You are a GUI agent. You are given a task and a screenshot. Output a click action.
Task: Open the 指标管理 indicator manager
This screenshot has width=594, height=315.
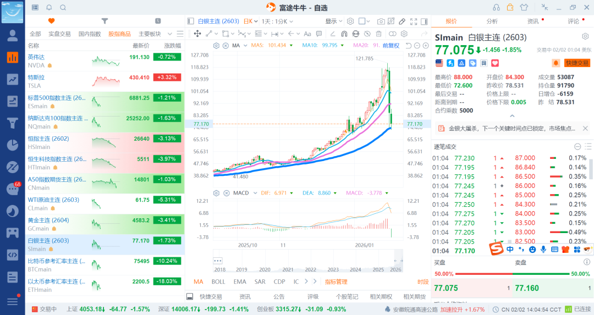pyautogui.click(x=336, y=281)
